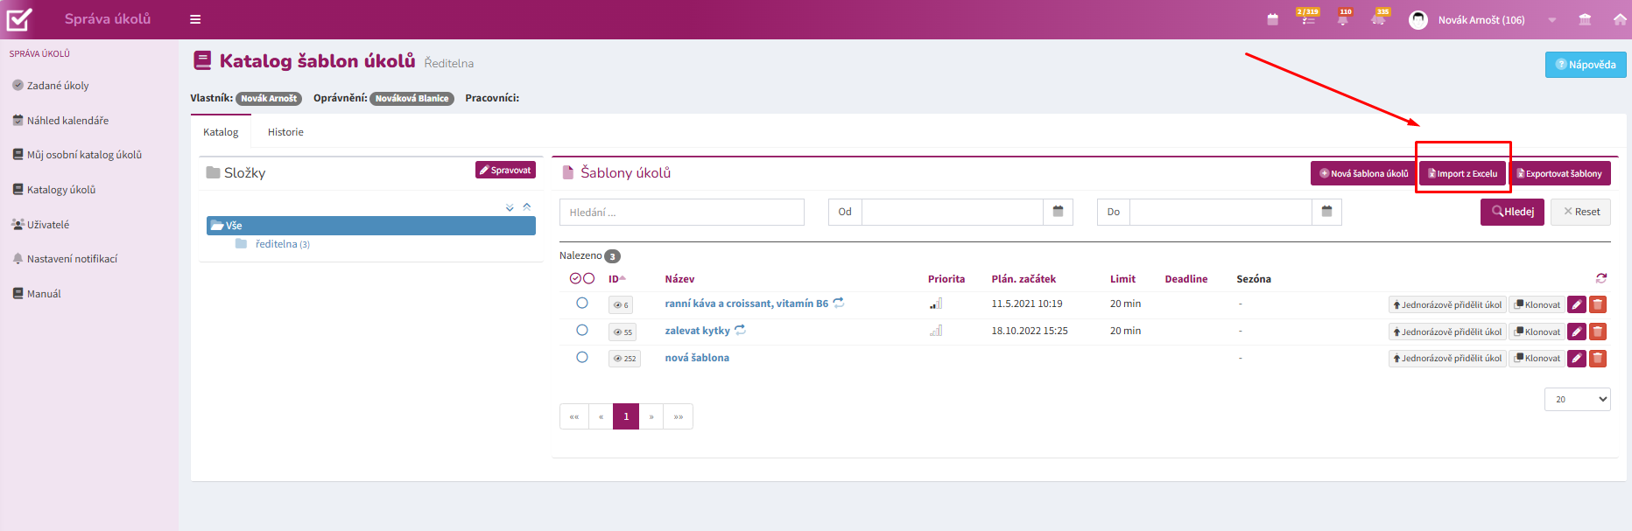Open user dropdown arrow beside Novák Arnošt

coord(1551,20)
